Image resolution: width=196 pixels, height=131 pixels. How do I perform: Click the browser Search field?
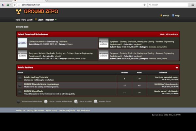170,5
